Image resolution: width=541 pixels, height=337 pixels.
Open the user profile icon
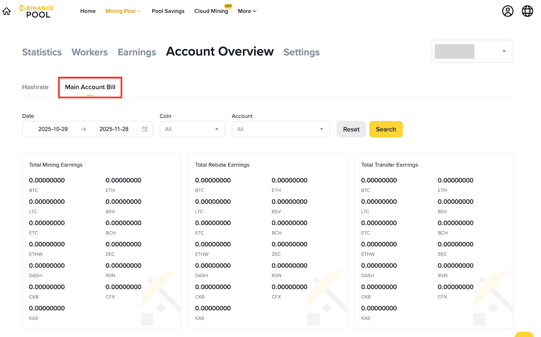tap(508, 11)
